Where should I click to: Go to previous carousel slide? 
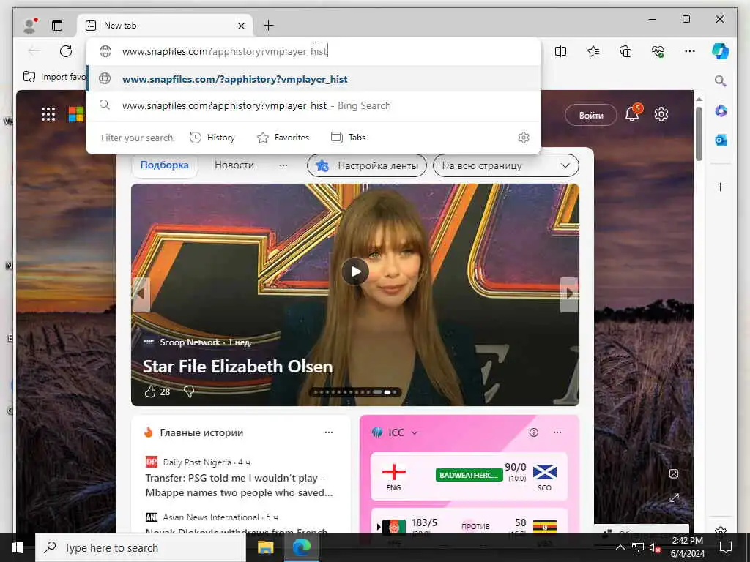point(141,294)
